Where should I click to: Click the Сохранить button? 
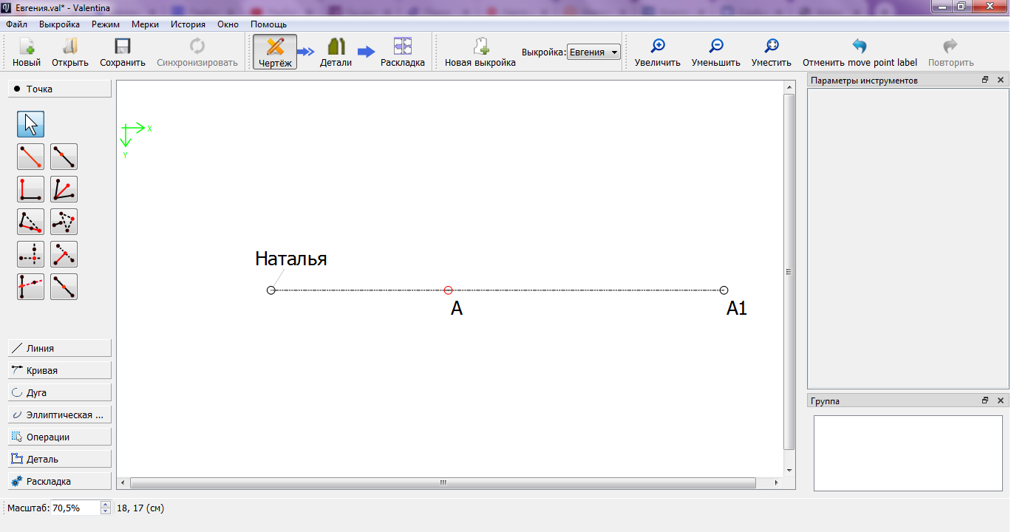(123, 52)
